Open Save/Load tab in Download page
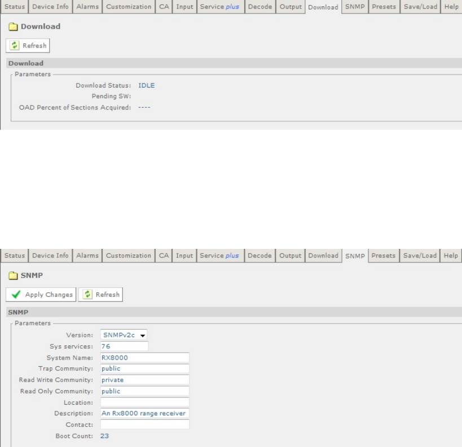The height and width of the screenshot is (447, 462). click(420, 6)
